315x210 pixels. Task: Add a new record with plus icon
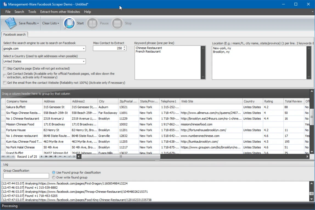55,157
